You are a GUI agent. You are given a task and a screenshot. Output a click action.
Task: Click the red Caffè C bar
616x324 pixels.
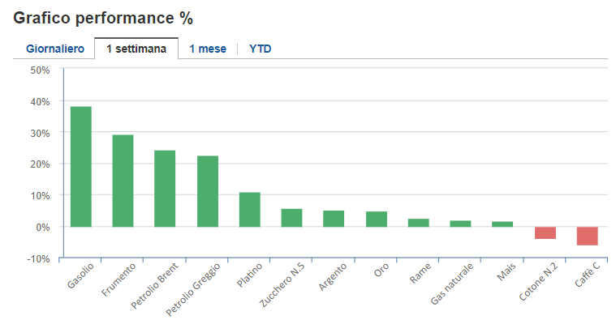coord(587,236)
